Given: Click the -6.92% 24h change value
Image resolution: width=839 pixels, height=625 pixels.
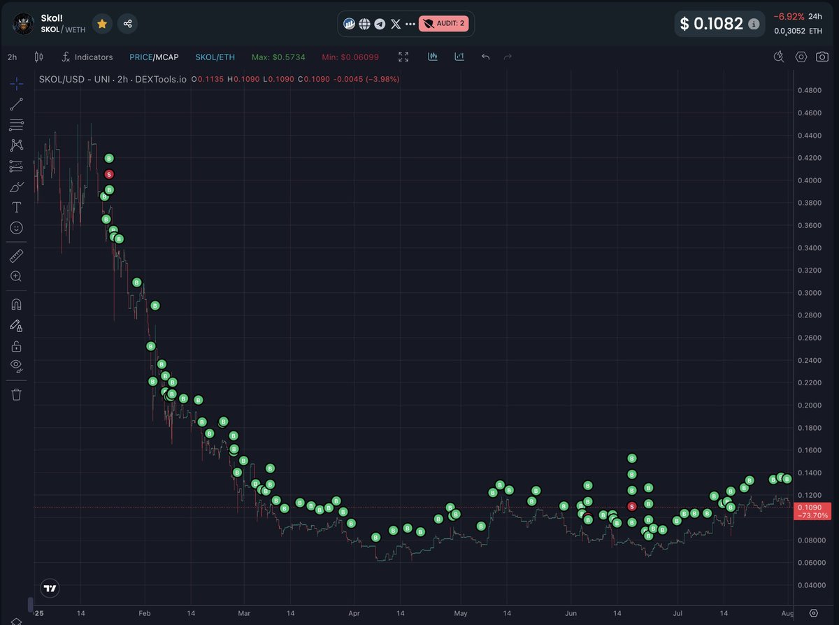Looking at the screenshot, I should pyautogui.click(x=789, y=16).
